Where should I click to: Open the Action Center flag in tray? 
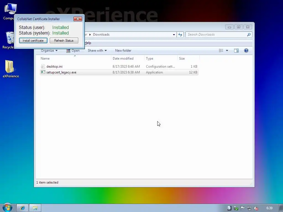pyautogui.click(x=243, y=208)
